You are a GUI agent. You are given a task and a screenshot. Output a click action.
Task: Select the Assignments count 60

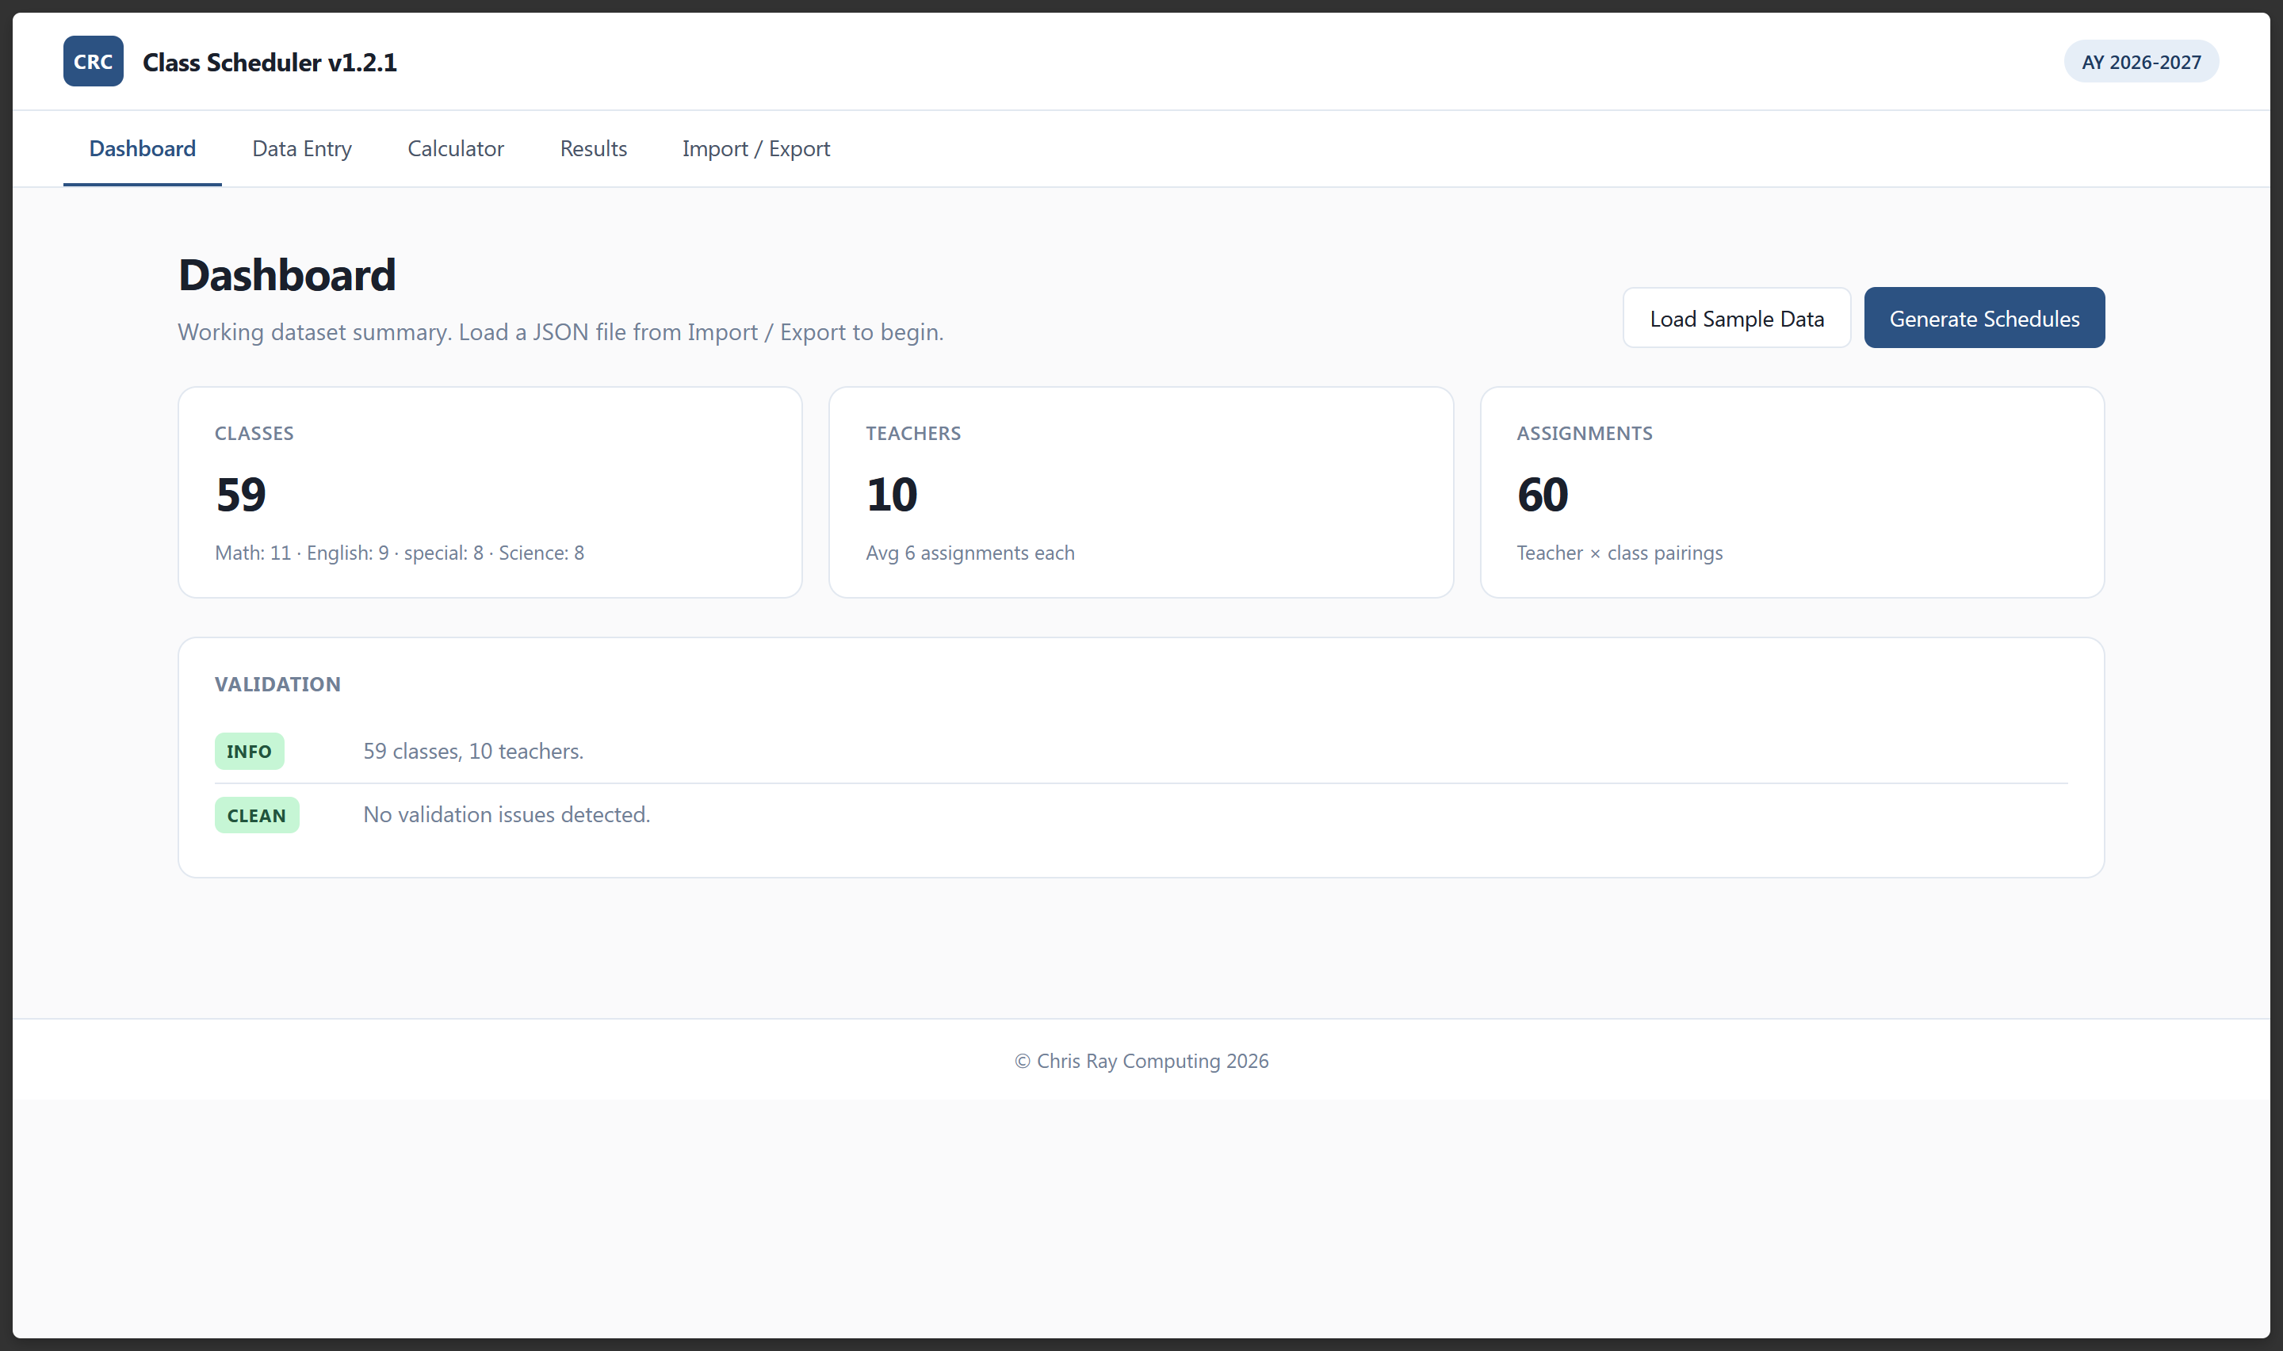[x=1543, y=494]
